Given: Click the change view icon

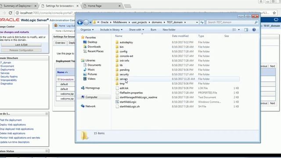Looking at the screenshot, I should coord(234,30).
